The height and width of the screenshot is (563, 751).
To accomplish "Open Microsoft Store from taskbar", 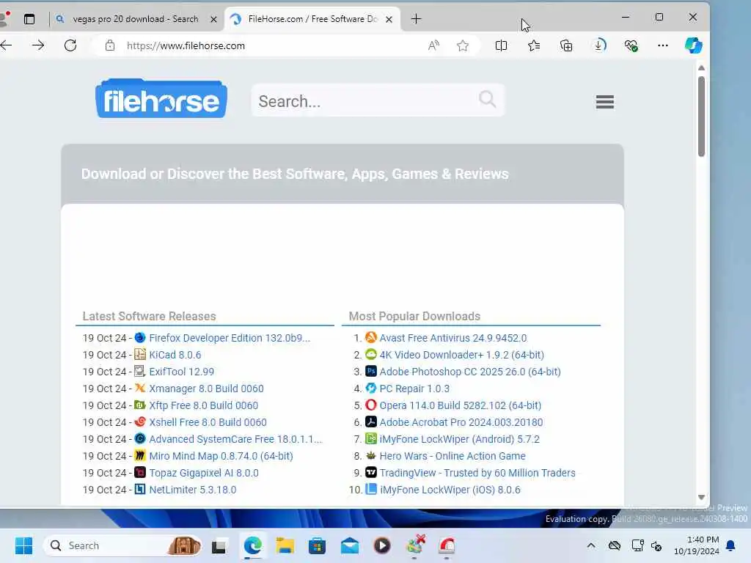I will tap(317, 545).
